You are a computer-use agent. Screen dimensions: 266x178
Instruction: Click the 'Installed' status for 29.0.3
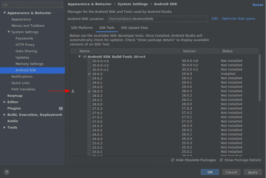click(x=228, y=74)
